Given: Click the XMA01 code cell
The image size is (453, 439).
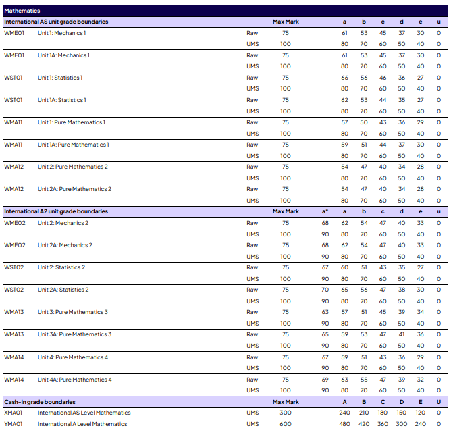Looking at the screenshot, I should click(x=14, y=413).
